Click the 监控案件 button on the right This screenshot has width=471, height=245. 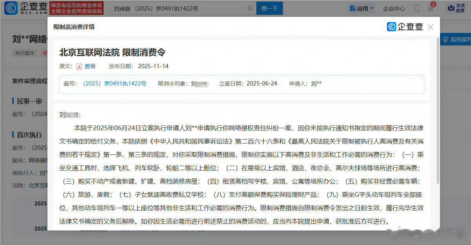(x=456, y=39)
